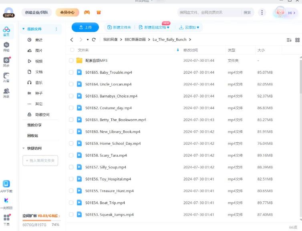Click the 搜索 search button
The width and height of the screenshot is (302, 231).
(x=247, y=12)
